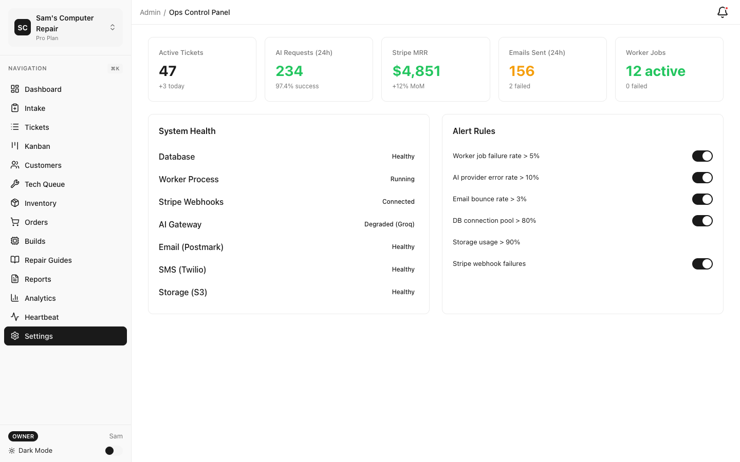Disable the Worker job failure rate alert
Screen dimensions: 740x462
(x=702, y=156)
